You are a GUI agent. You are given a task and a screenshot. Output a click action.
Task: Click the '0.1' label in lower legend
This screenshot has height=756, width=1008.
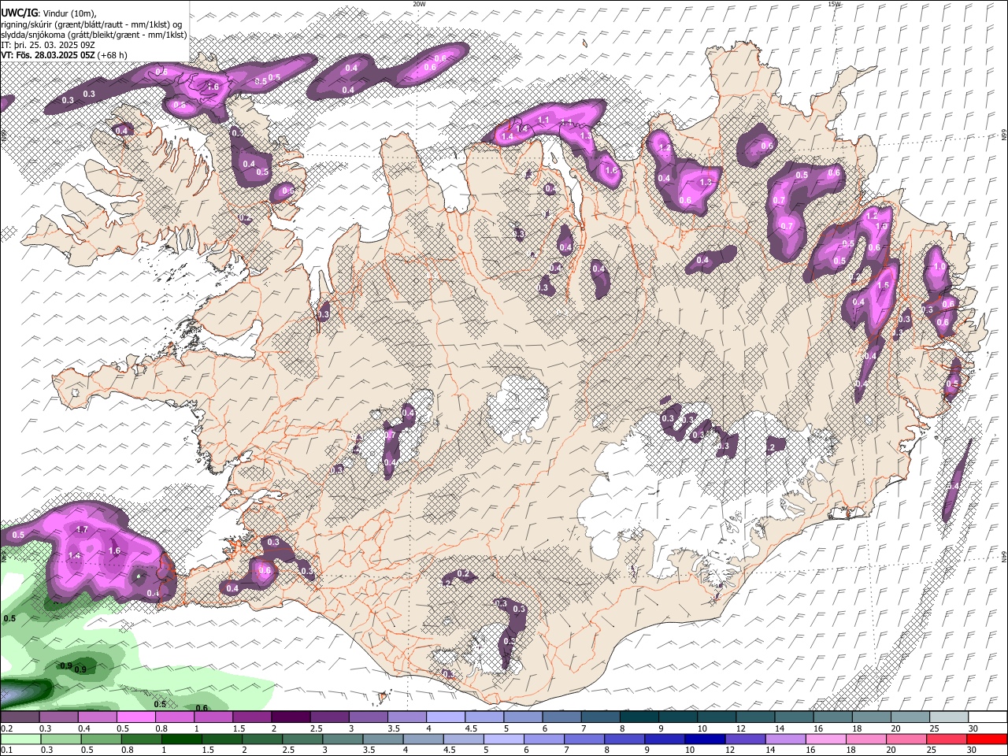tap(6, 750)
